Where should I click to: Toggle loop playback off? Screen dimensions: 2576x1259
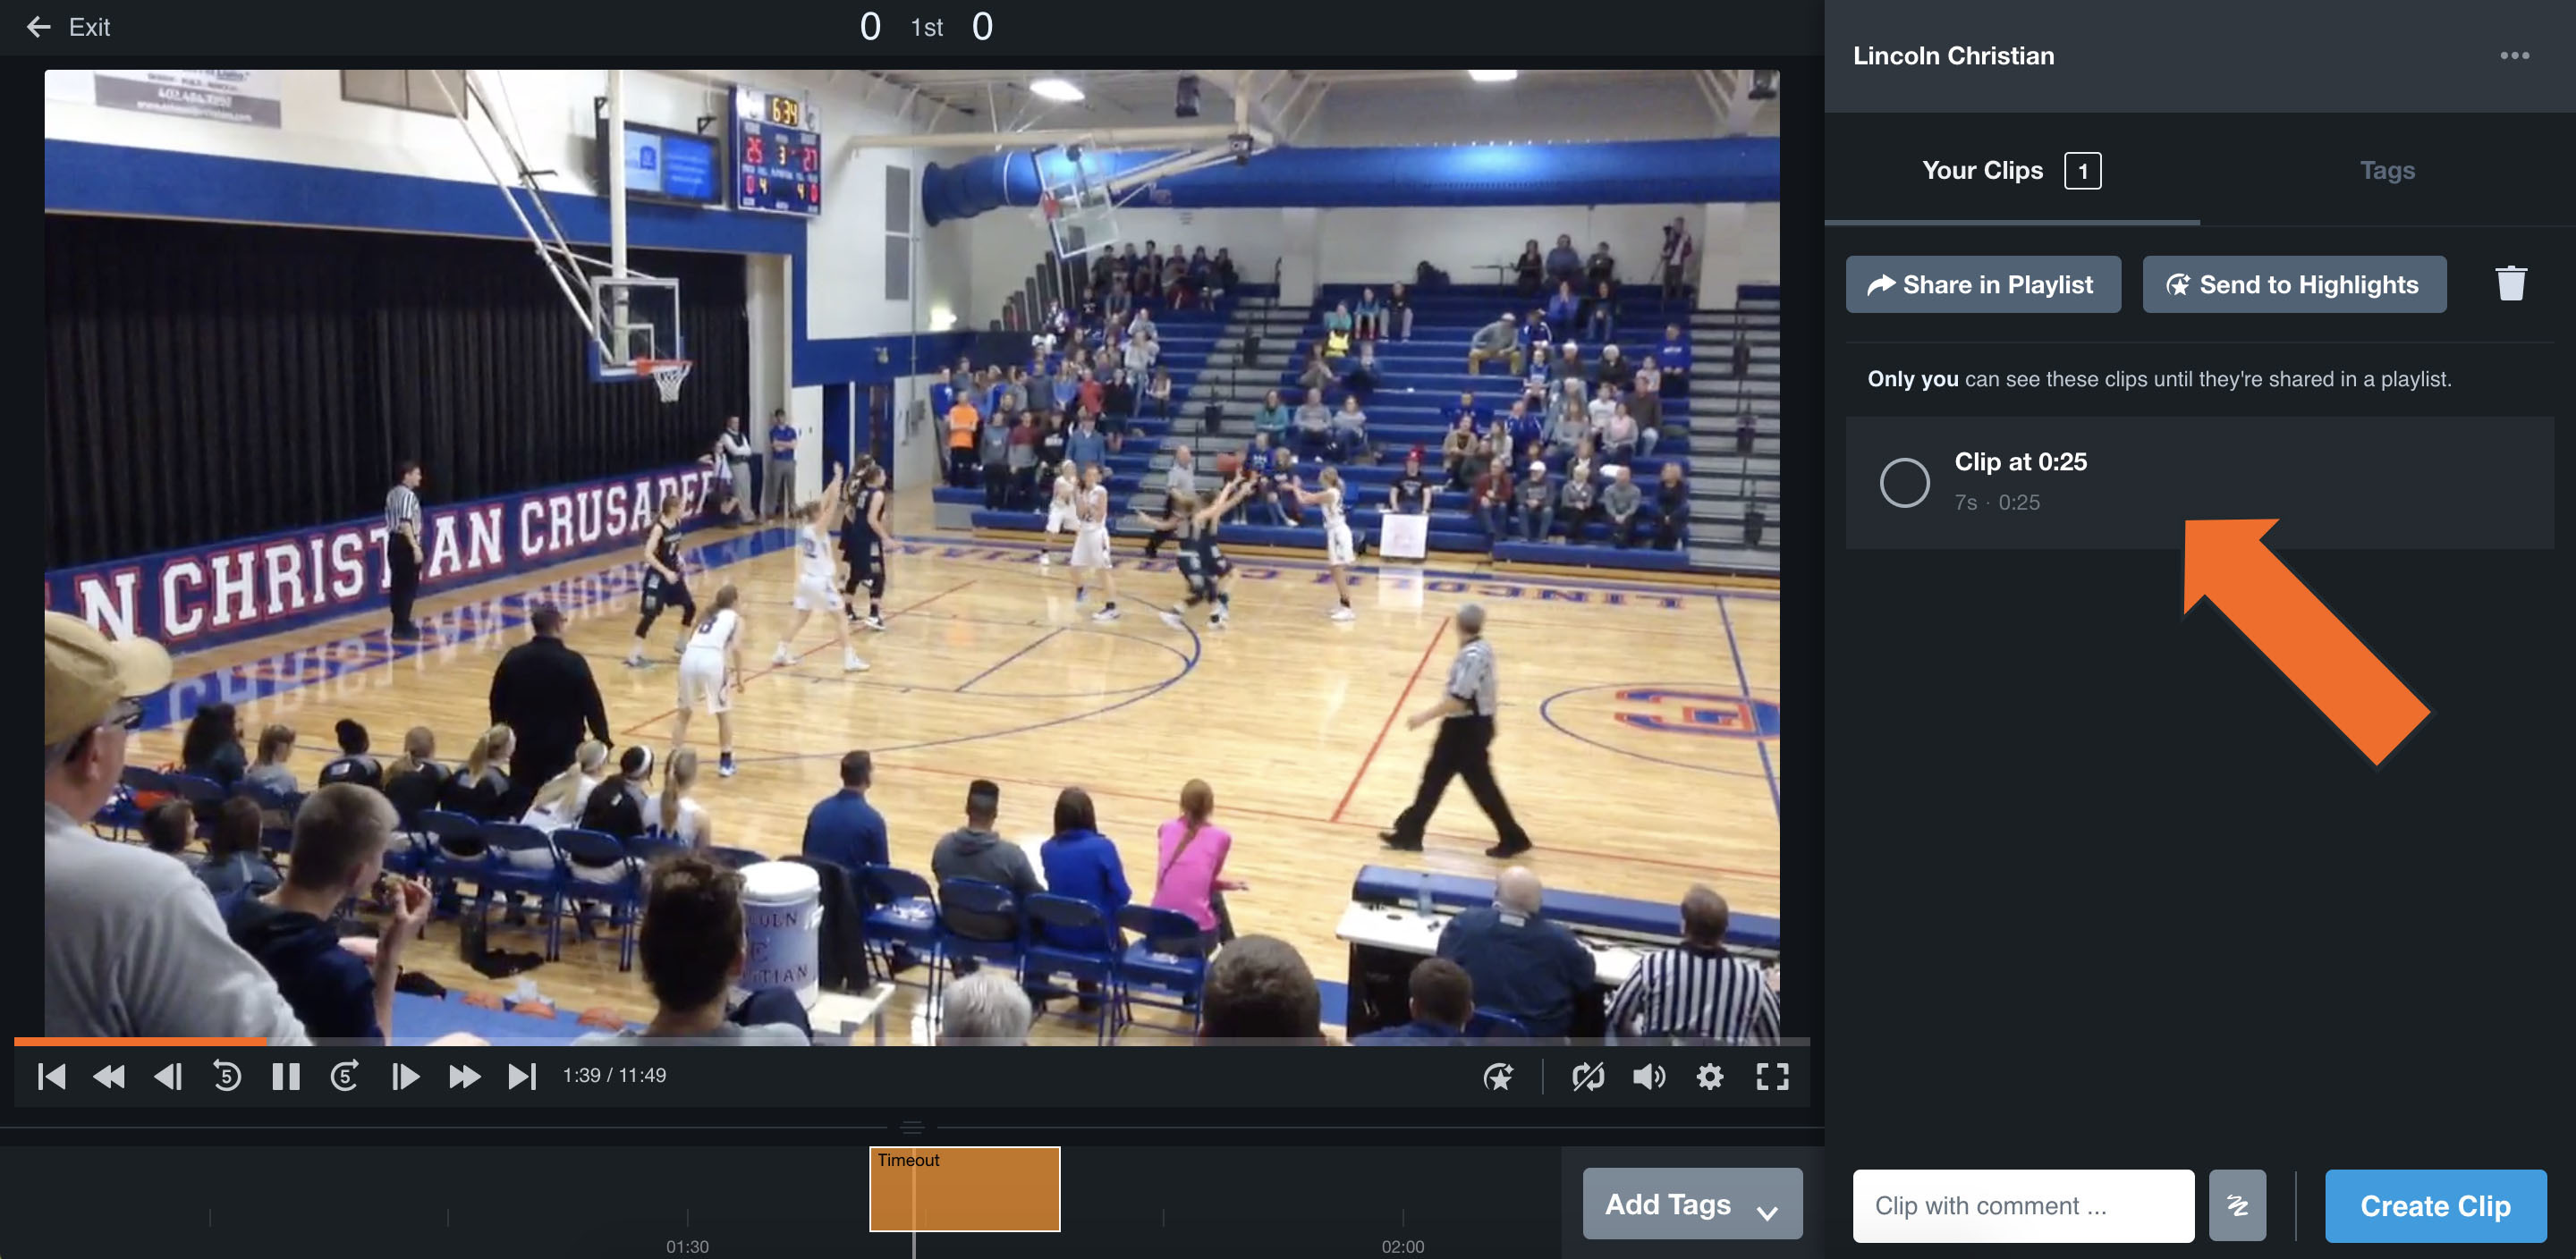(x=1589, y=1075)
